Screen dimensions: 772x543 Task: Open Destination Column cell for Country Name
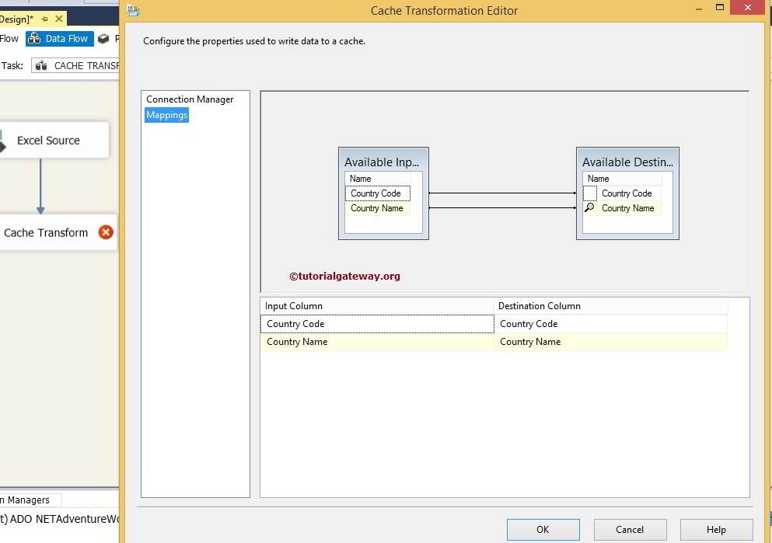click(610, 342)
